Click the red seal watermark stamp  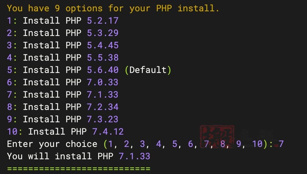[217, 136]
